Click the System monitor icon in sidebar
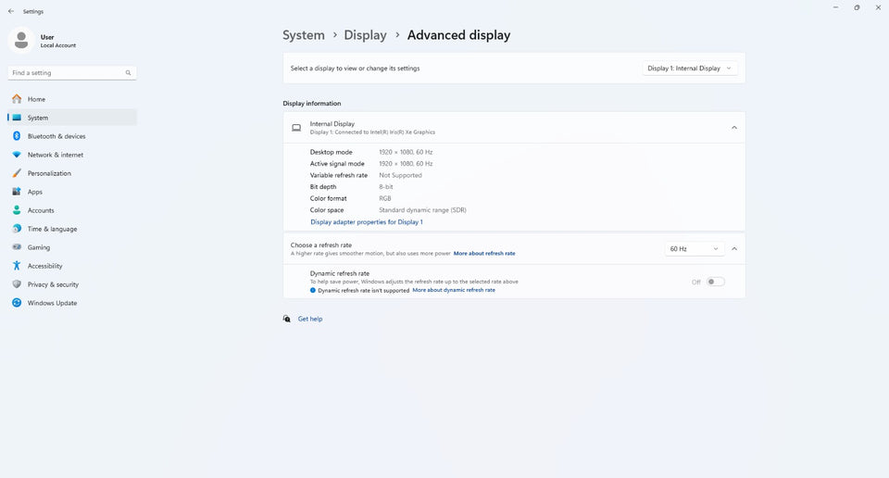Viewport: 889px width, 478px height. [17, 118]
